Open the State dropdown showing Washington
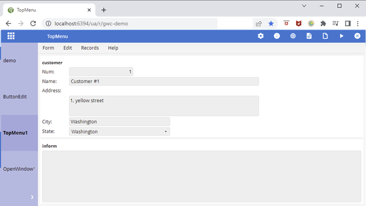The image size is (366, 206). tap(119, 132)
